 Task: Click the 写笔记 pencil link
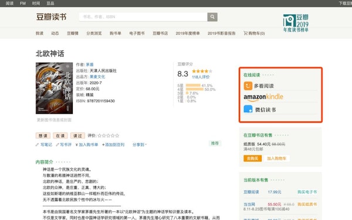[44, 144]
